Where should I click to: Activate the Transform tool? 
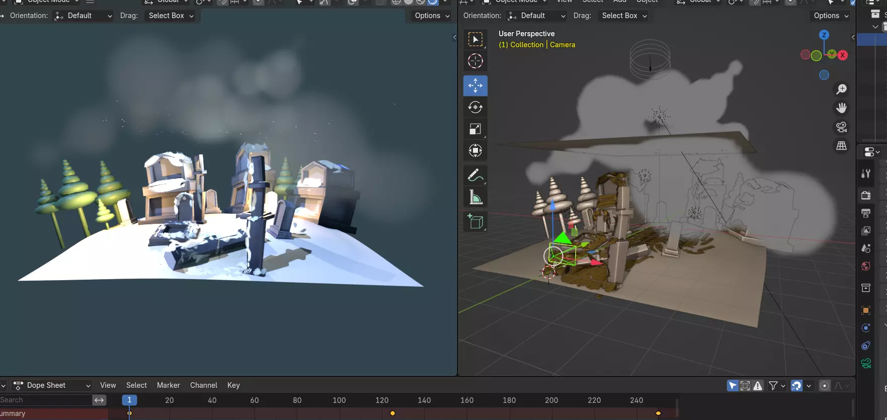(475, 150)
